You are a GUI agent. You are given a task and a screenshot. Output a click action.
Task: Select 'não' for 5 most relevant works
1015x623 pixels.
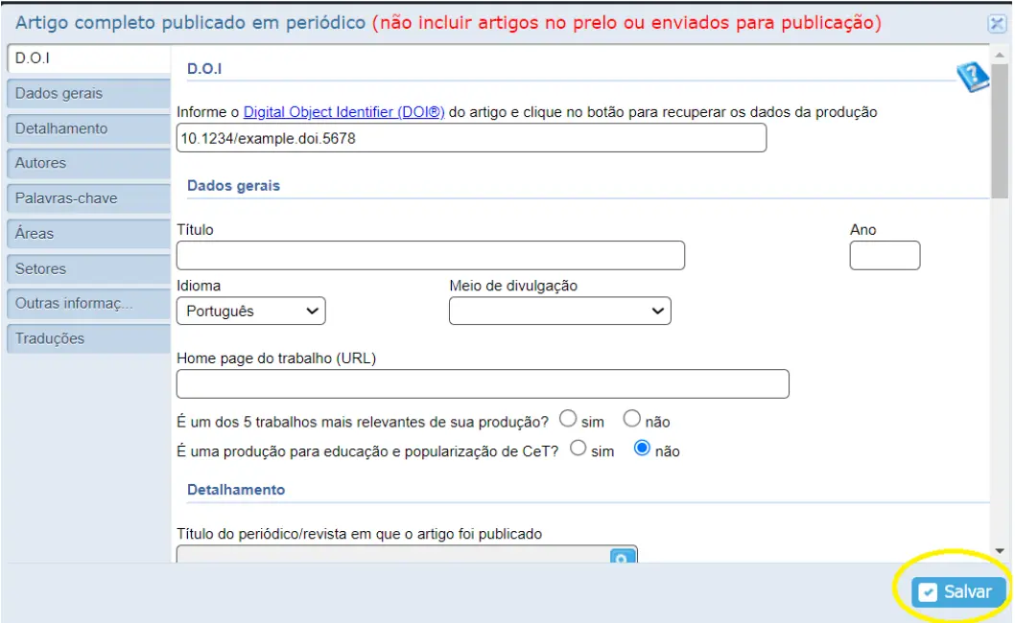(631, 419)
